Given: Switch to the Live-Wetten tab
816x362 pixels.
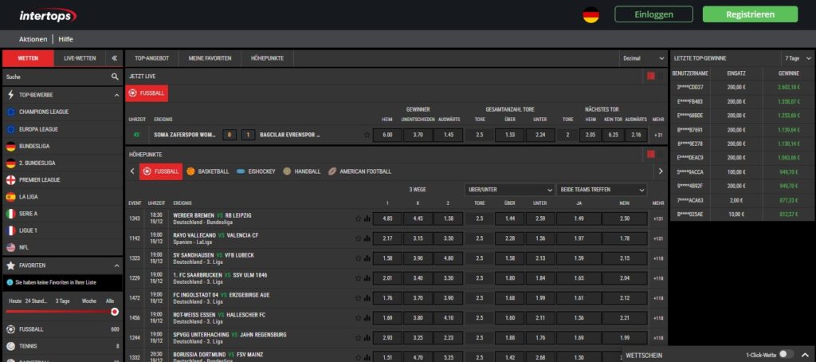Looking at the screenshot, I should pyautogui.click(x=80, y=58).
